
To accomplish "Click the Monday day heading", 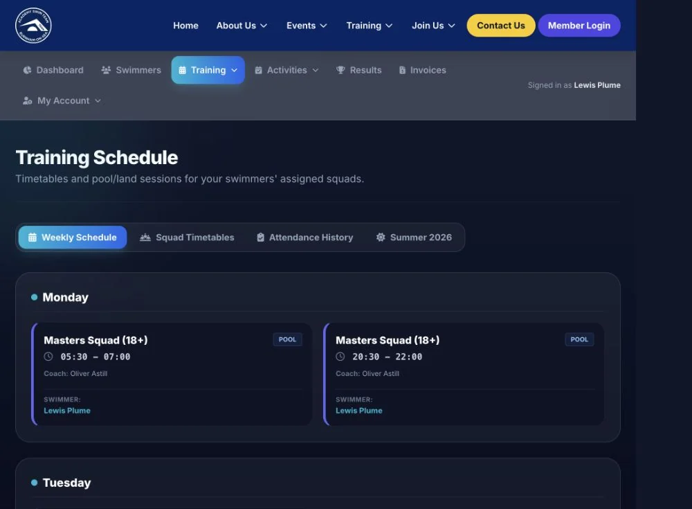I will click(x=65, y=297).
